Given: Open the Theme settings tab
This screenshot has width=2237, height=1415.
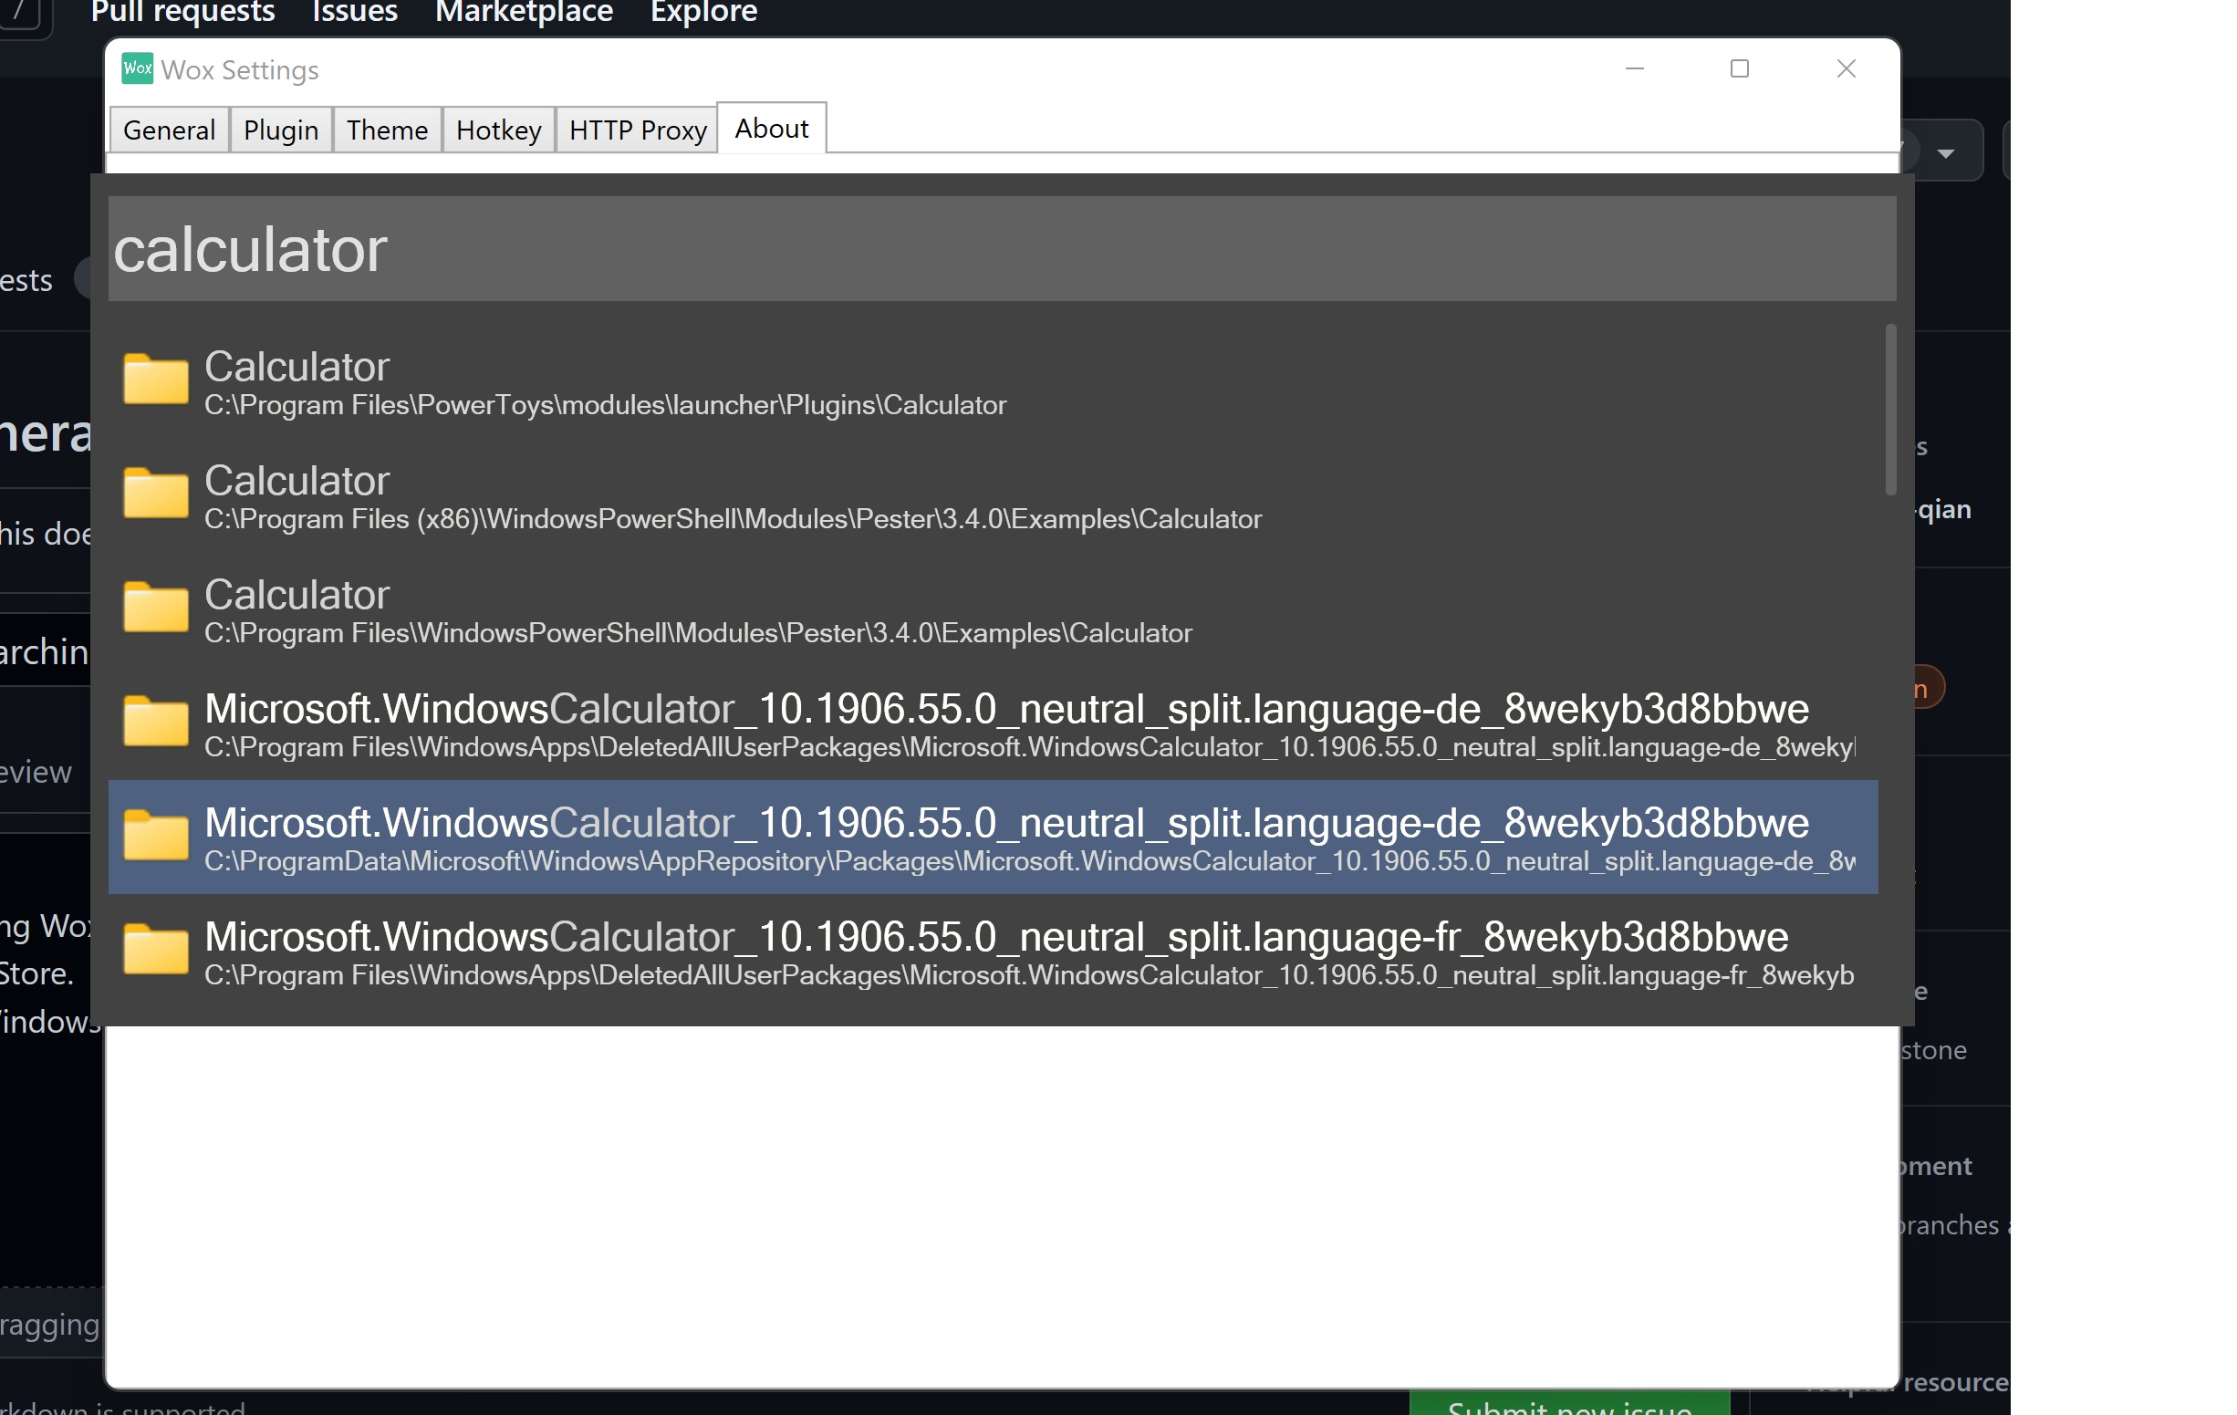Looking at the screenshot, I should coord(387,130).
